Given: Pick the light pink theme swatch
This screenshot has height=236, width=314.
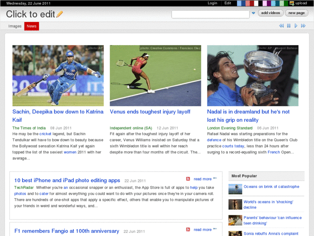Looking at the screenshot, I should click(265, 3).
